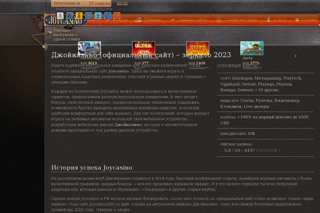The image size is (320, 213).
Task: Open the Sharky slot thumbnail
Action: pos(252,48)
